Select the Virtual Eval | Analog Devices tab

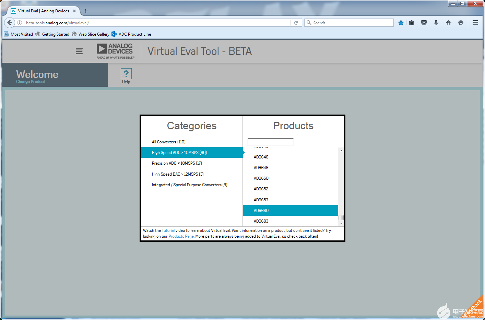(x=43, y=11)
